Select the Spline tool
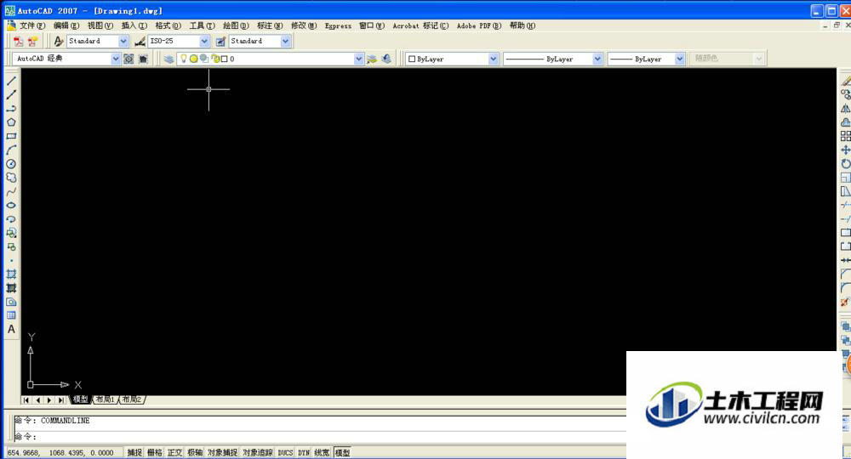This screenshot has height=459, width=851. click(11, 192)
